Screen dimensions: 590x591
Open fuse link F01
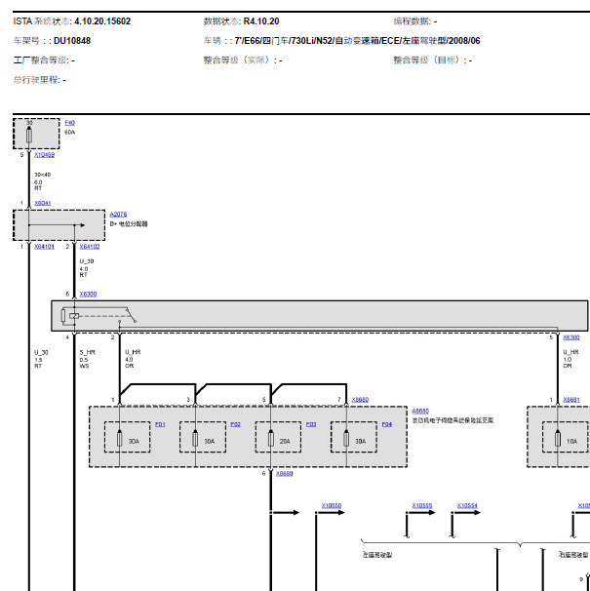[160, 424]
